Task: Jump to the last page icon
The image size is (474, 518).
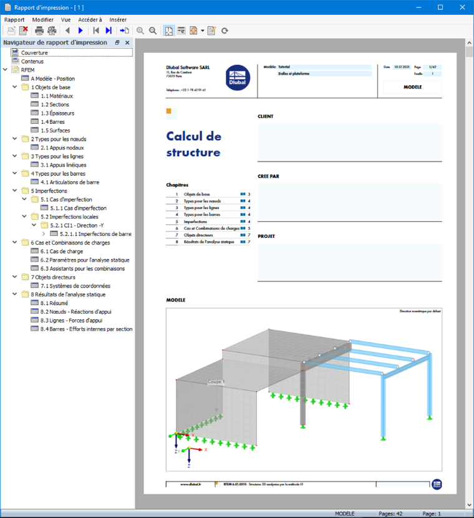Action: point(109,31)
